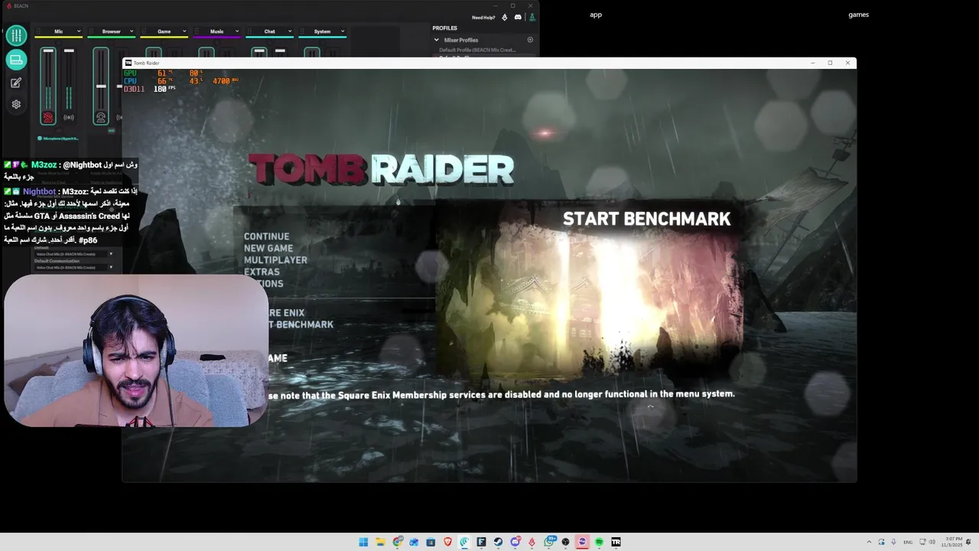Click the 'games' label at top right
Image resolution: width=979 pixels, height=551 pixels.
[858, 15]
